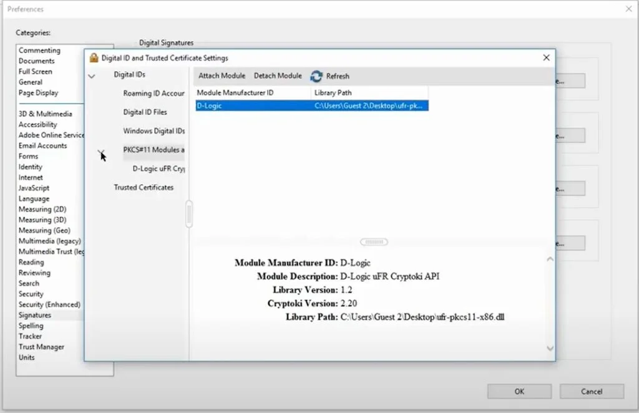Select Trusted Certificates in tree
639x413 pixels.
point(144,187)
